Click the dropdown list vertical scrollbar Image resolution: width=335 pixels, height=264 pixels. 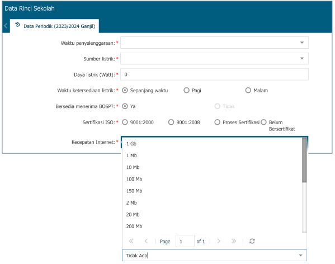304,185
